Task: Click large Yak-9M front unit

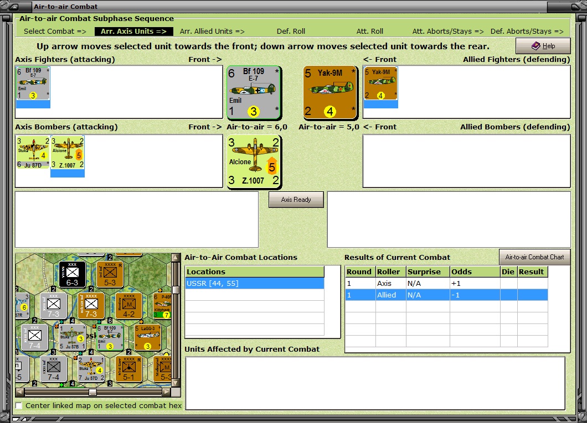Action: [330, 92]
